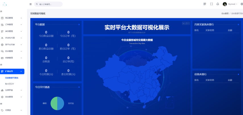Open the settings gear in top bar
Viewport: 243px width, 115px height.
click(x=242, y=4)
